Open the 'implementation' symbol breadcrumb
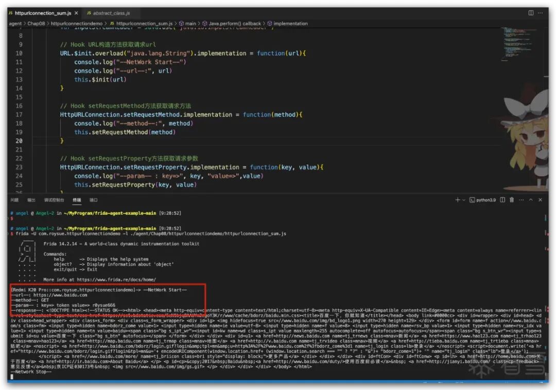556x390 pixels. 288,23
